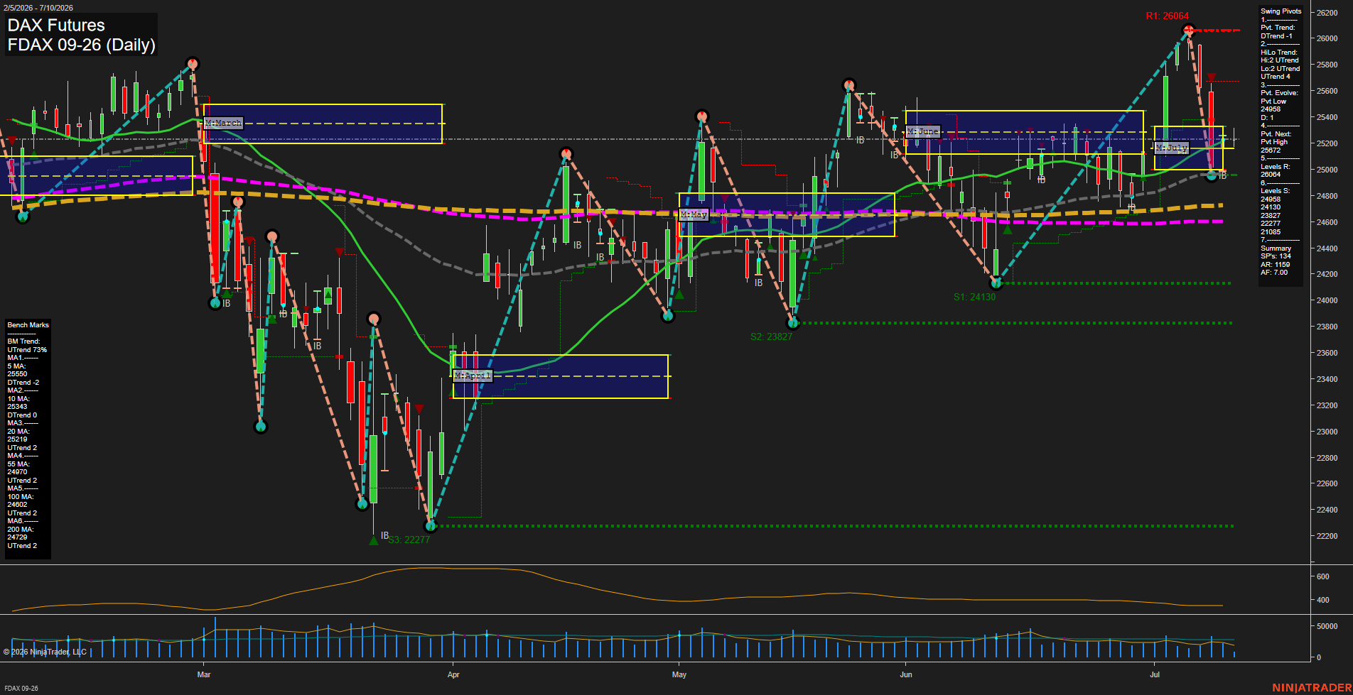This screenshot has height=695, width=1353.
Task: Click the Pvt. Next: line
Action: (1276, 134)
